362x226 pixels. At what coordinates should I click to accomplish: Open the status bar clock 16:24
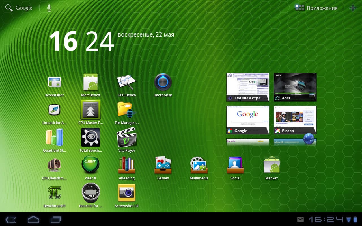(x=326, y=220)
